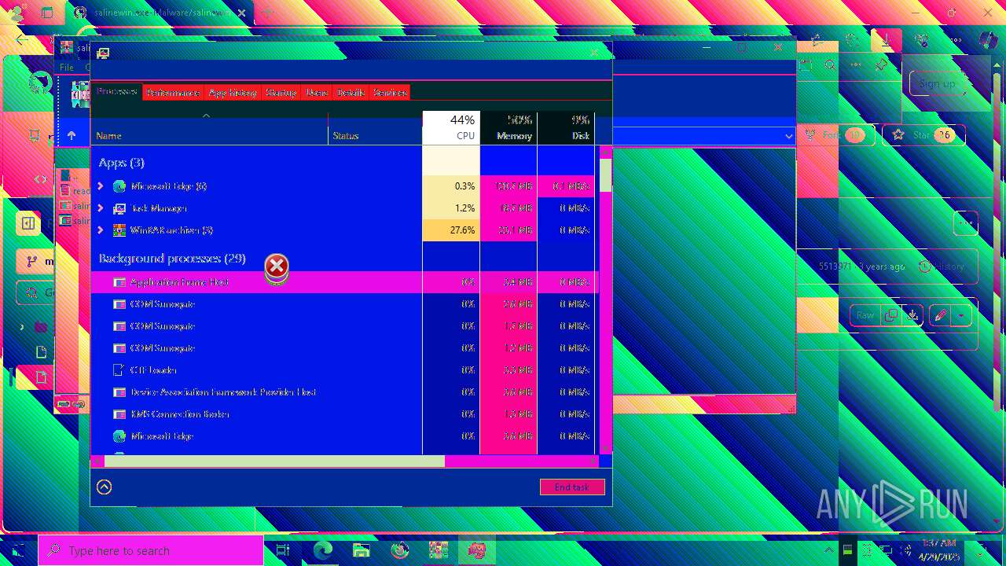Open GitHub search magnifier icon

(x=830, y=66)
